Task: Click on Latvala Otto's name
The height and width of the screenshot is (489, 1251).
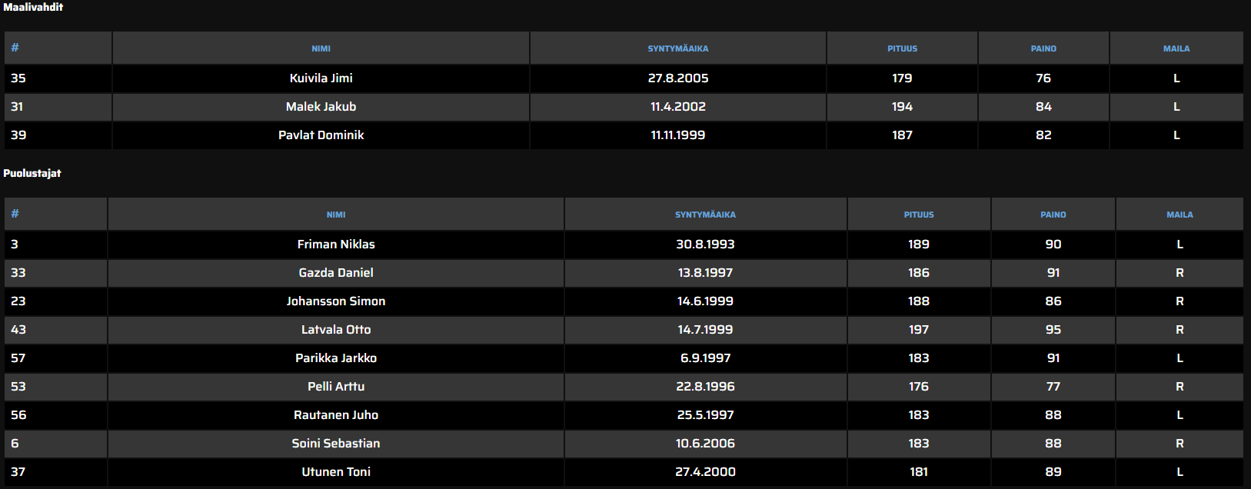Action: 336,330
